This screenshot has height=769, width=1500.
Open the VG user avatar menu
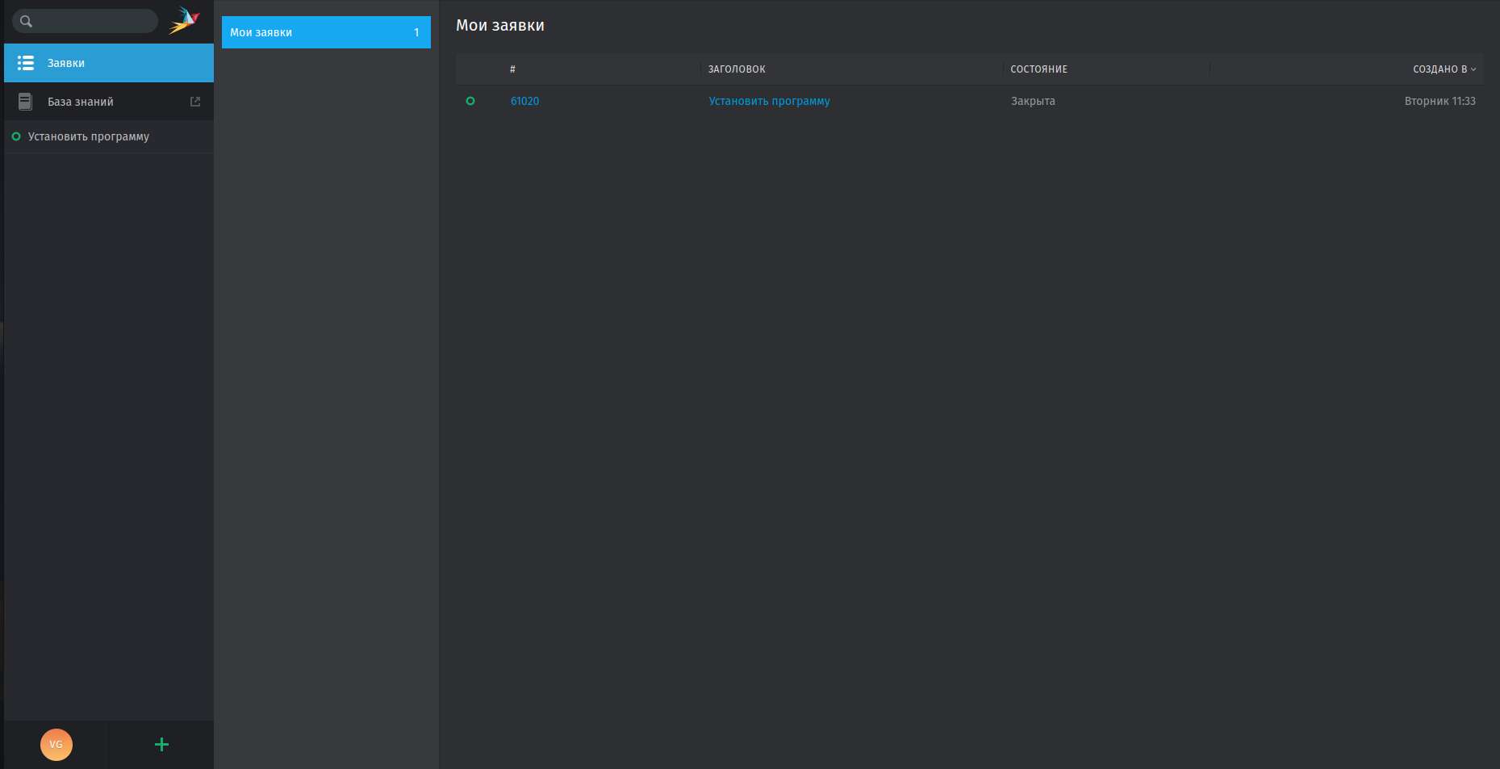[56, 744]
